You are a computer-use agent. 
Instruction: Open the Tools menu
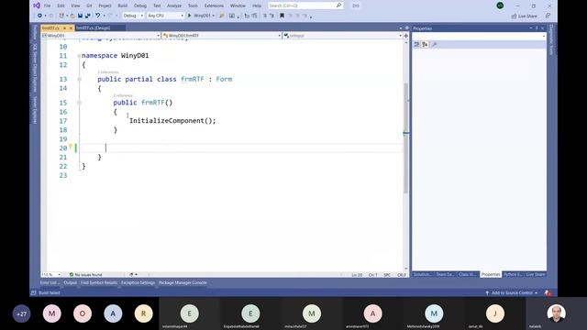193,5
